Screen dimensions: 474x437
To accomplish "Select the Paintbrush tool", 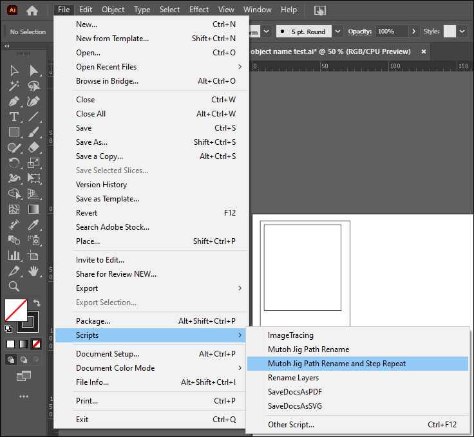I will tap(33, 133).
